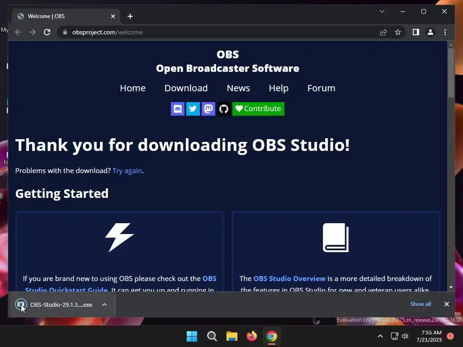Viewport: 463px width, 347px height.
Task: Click the OBS site title heading
Action: click(228, 54)
